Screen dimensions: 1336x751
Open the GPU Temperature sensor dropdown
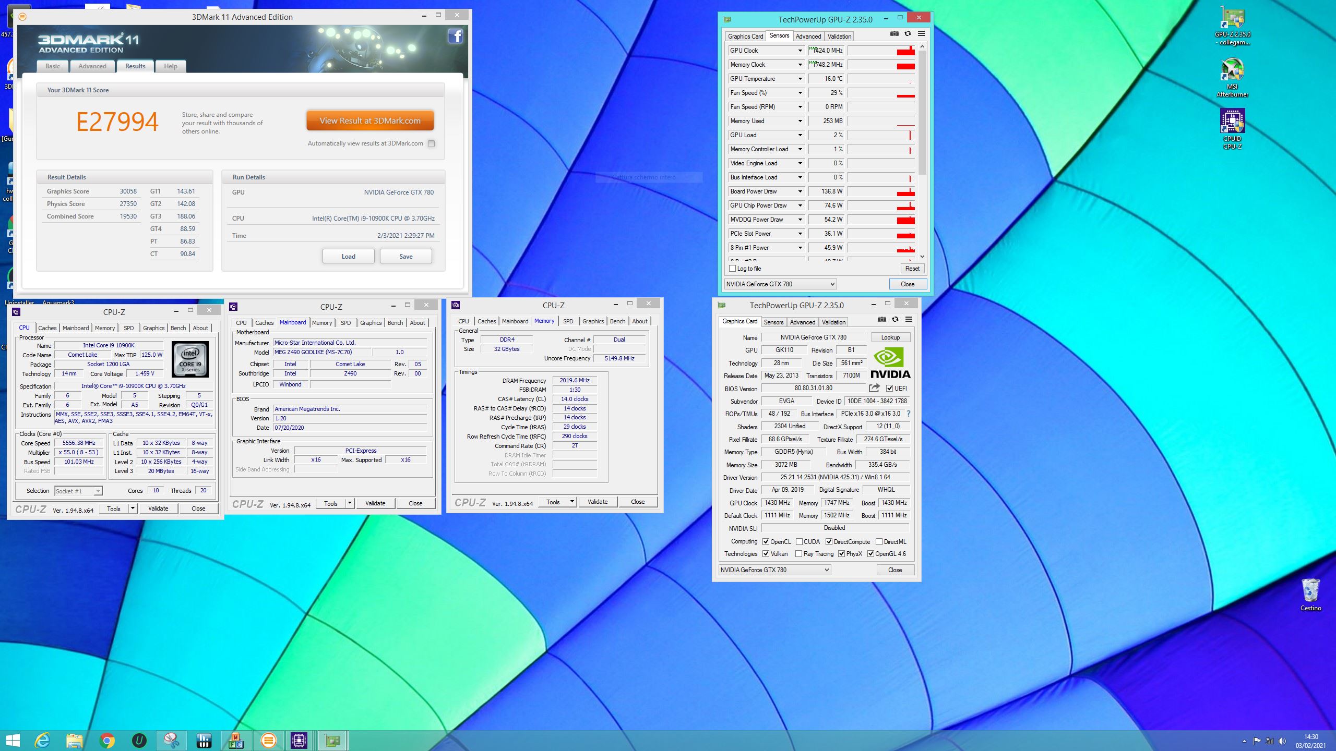click(800, 79)
